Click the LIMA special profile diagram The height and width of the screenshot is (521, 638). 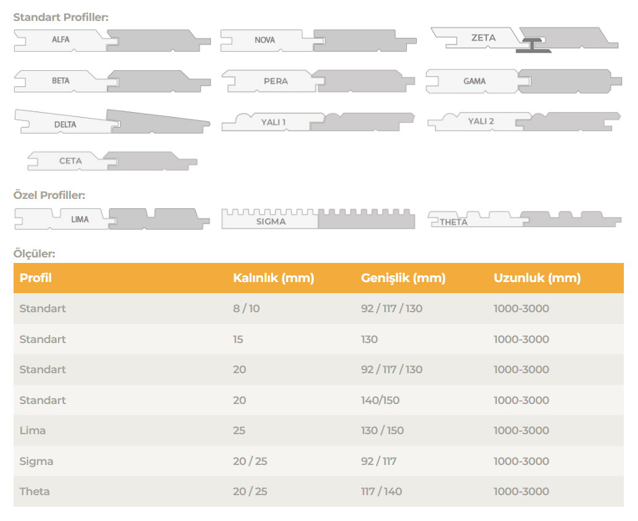click(112, 219)
